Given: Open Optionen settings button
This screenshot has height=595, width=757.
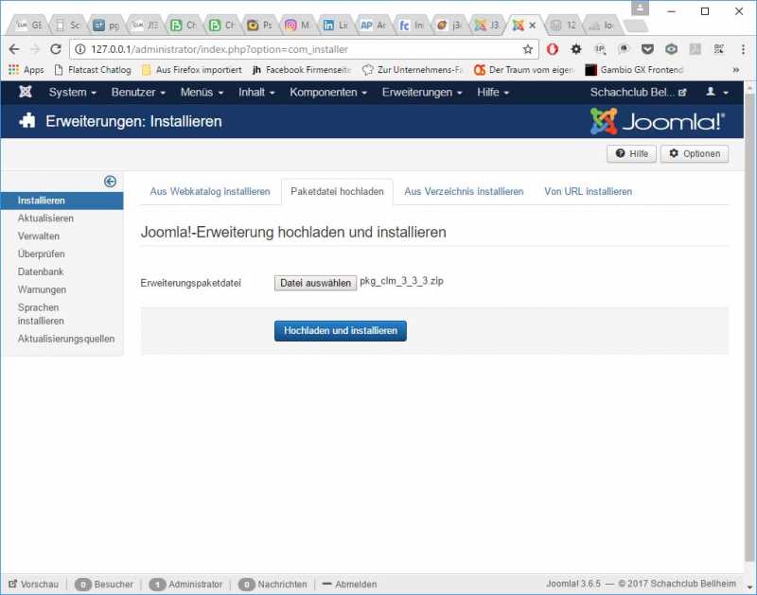Looking at the screenshot, I should pyautogui.click(x=695, y=153).
